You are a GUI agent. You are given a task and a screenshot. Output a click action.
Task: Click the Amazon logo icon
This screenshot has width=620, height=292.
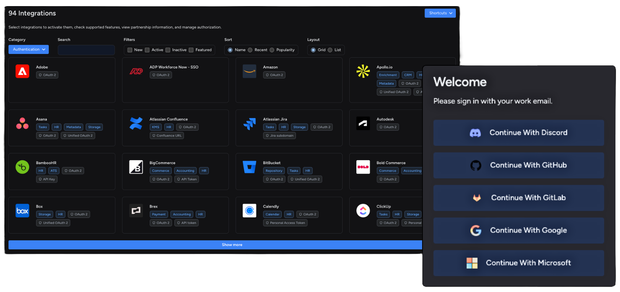250,71
